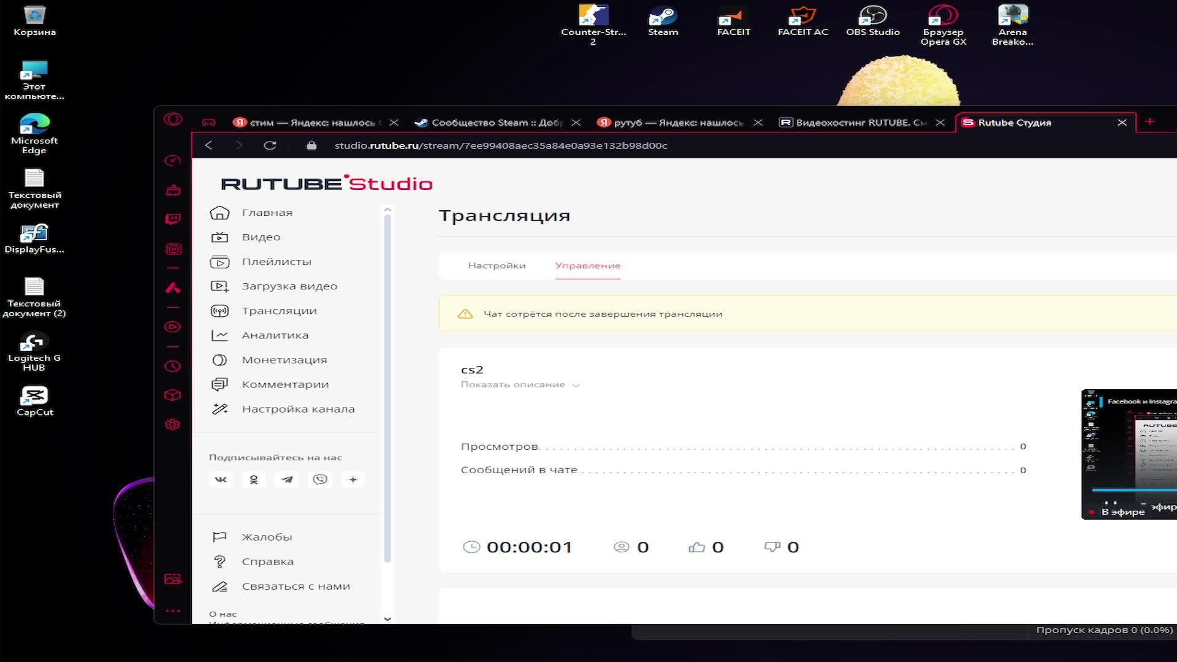Open Rutube's Odnoklassniki social link
Viewport: 1177px width, 662px height.
tap(254, 479)
